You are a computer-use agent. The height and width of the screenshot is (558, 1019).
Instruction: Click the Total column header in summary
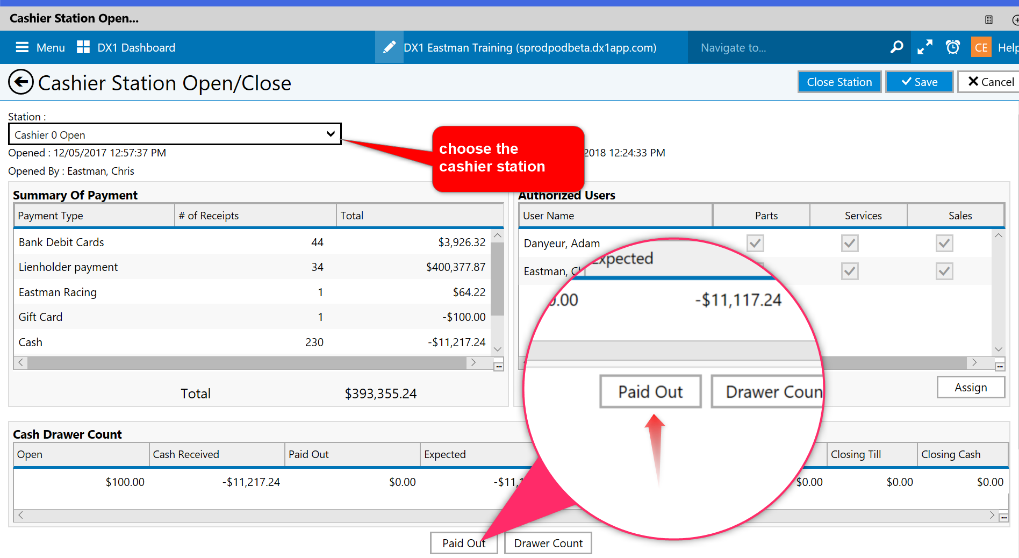(420, 216)
